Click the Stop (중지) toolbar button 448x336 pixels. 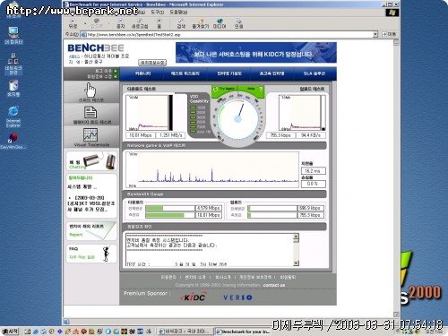(x=121, y=23)
